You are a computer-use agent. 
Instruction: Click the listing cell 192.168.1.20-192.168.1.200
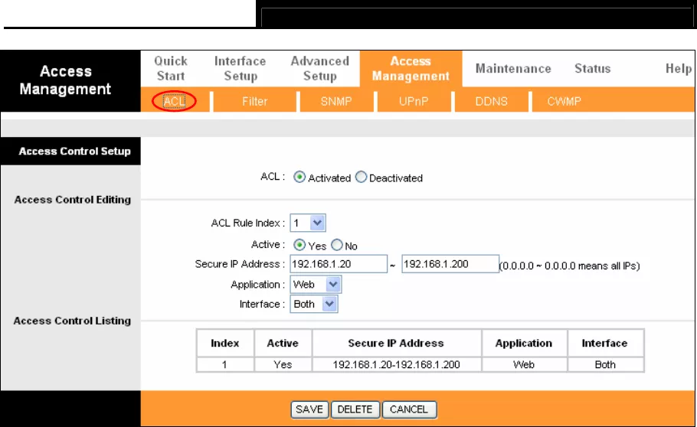[396, 365]
